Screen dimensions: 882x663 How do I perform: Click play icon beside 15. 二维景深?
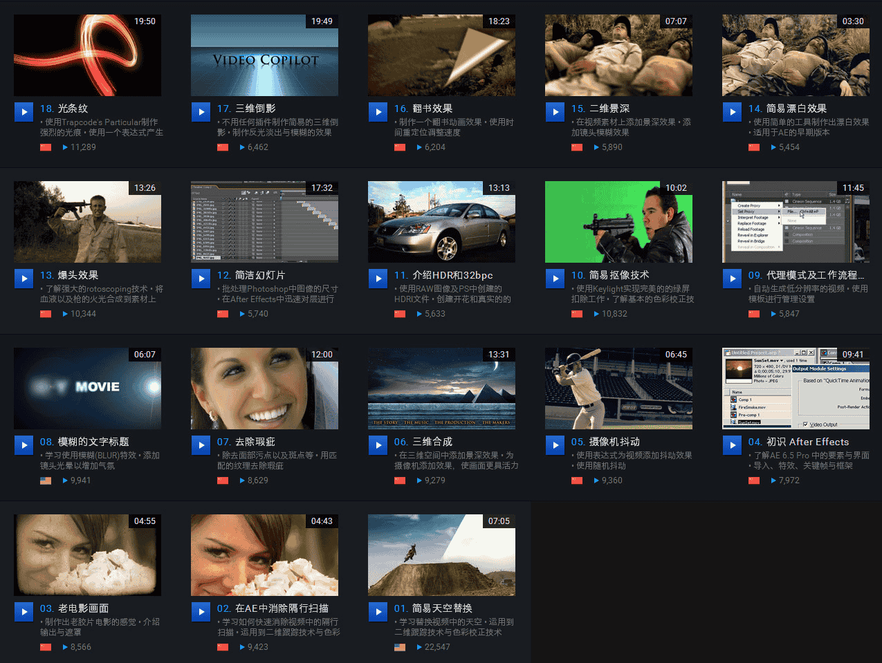(x=555, y=111)
